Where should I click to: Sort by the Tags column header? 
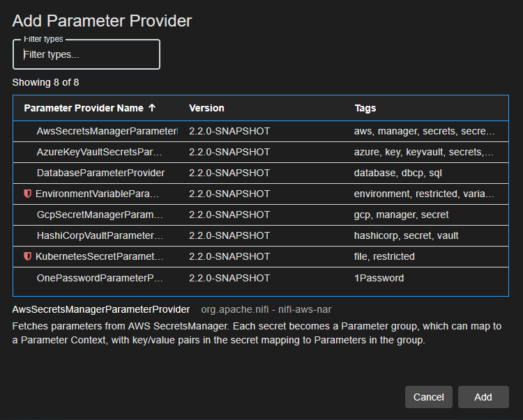[x=365, y=108]
